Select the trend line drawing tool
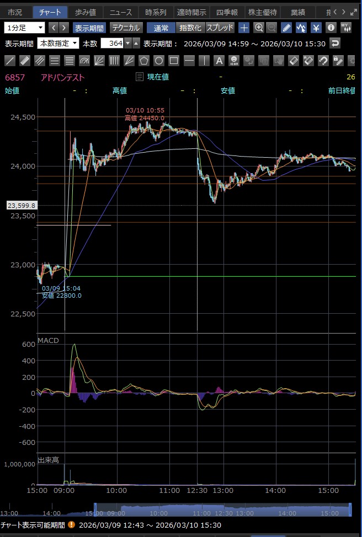The image size is (362, 537). pyautogui.click(x=10, y=61)
